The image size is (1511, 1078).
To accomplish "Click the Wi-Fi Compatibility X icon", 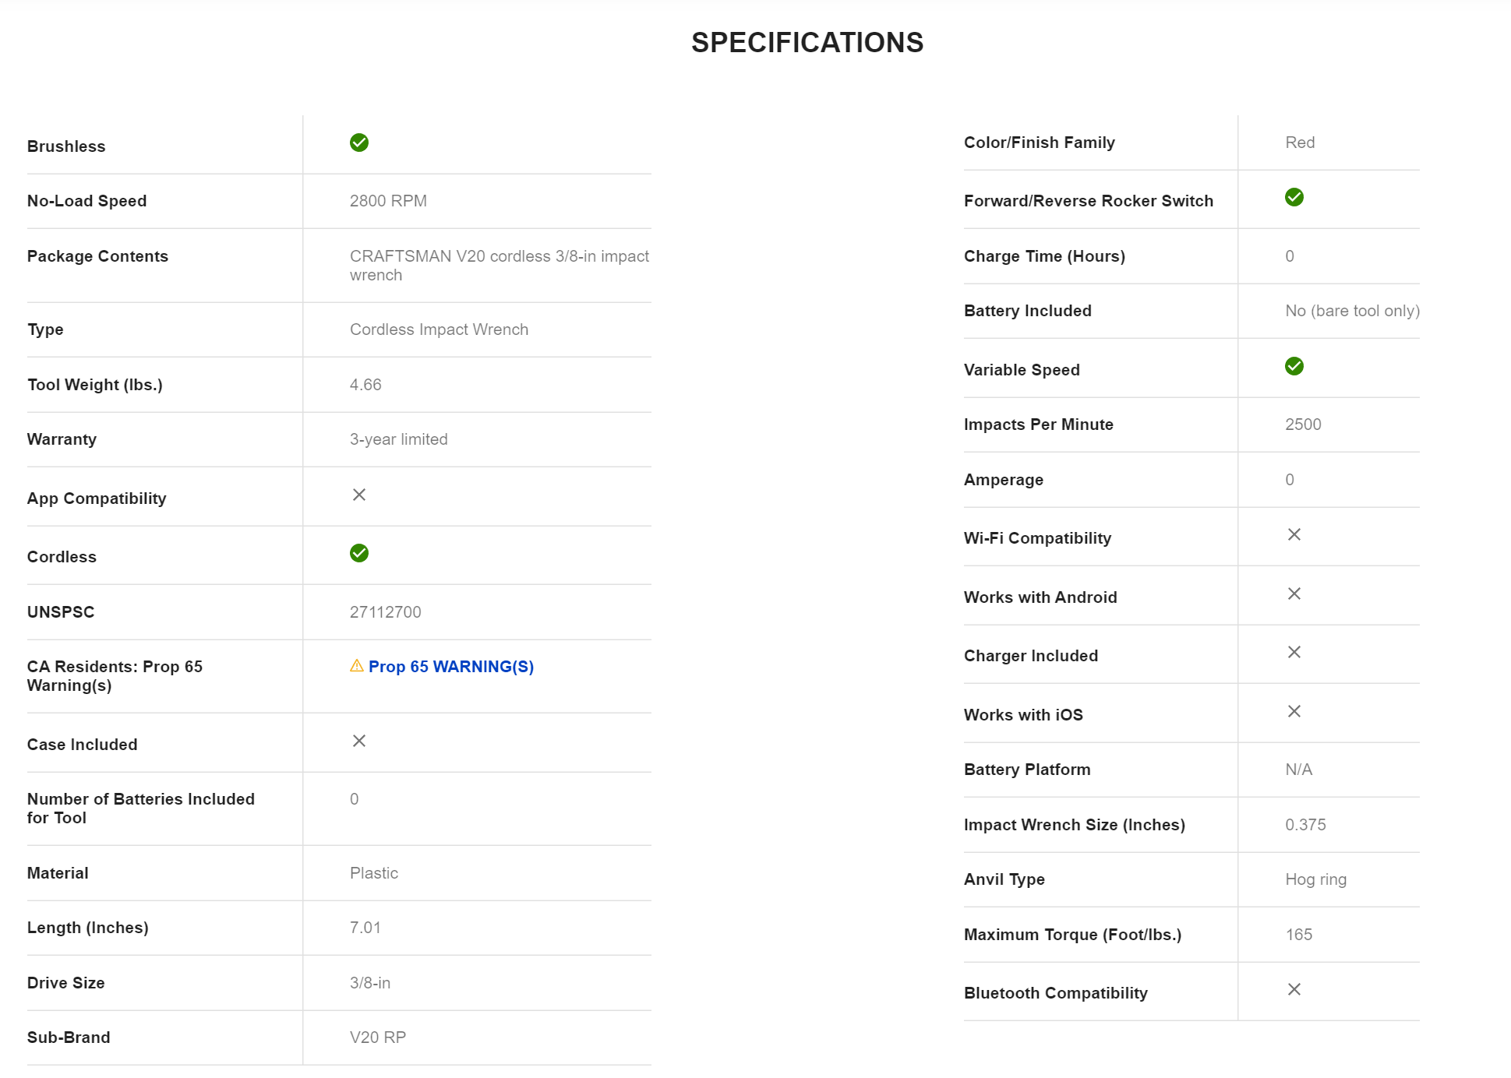I will point(1294,534).
